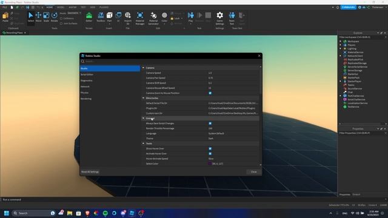The image size is (388, 218).
Task: Toggle Camera Zoom to Mouse Position checkbox
Action: 210,93
